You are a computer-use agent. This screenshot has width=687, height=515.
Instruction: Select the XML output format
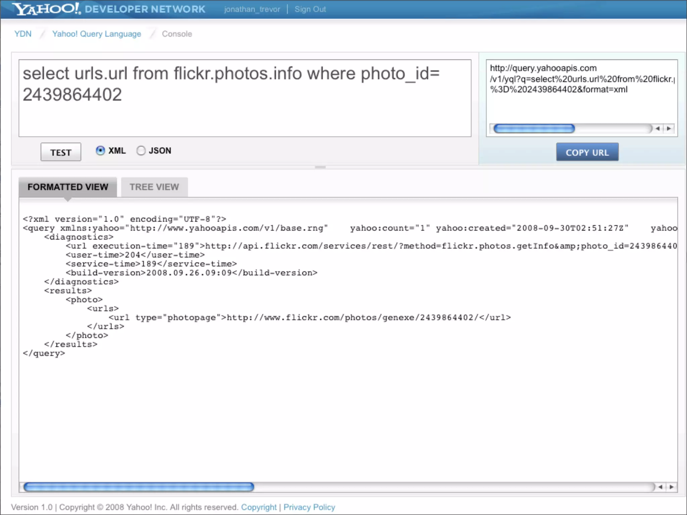point(100,151)
